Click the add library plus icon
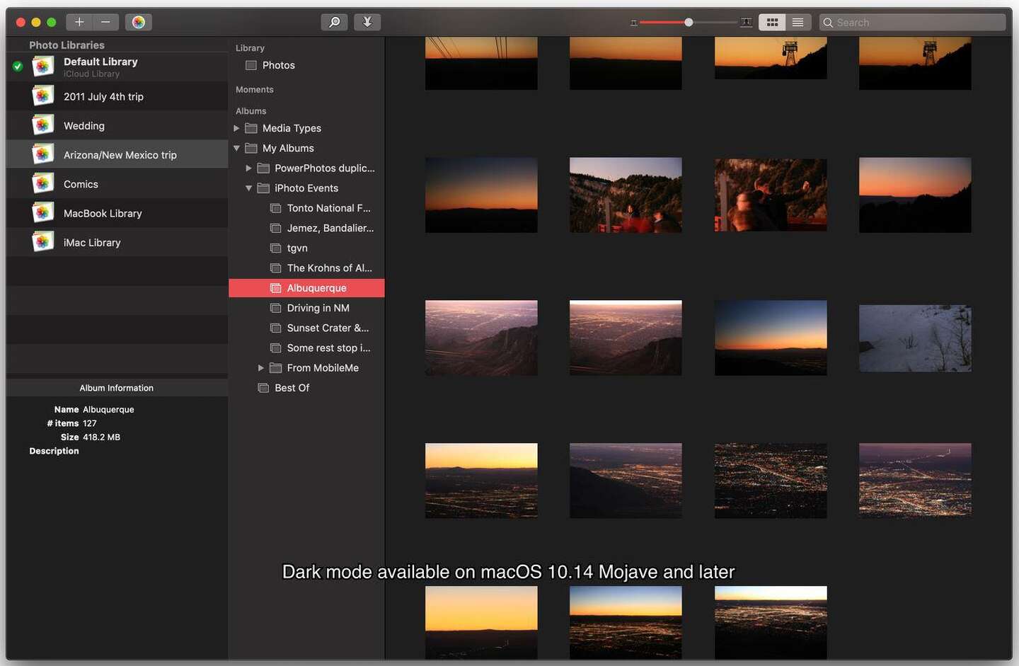Screen dimensions: 1019x666 [x=80, y=22]
